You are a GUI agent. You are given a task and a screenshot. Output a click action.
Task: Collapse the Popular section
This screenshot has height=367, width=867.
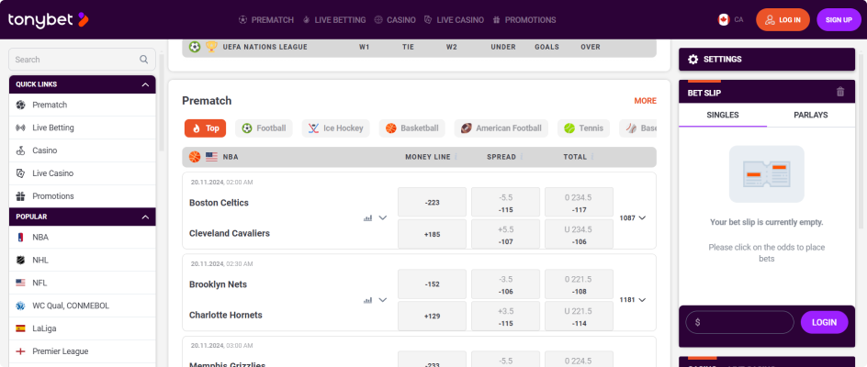[145, 217]
